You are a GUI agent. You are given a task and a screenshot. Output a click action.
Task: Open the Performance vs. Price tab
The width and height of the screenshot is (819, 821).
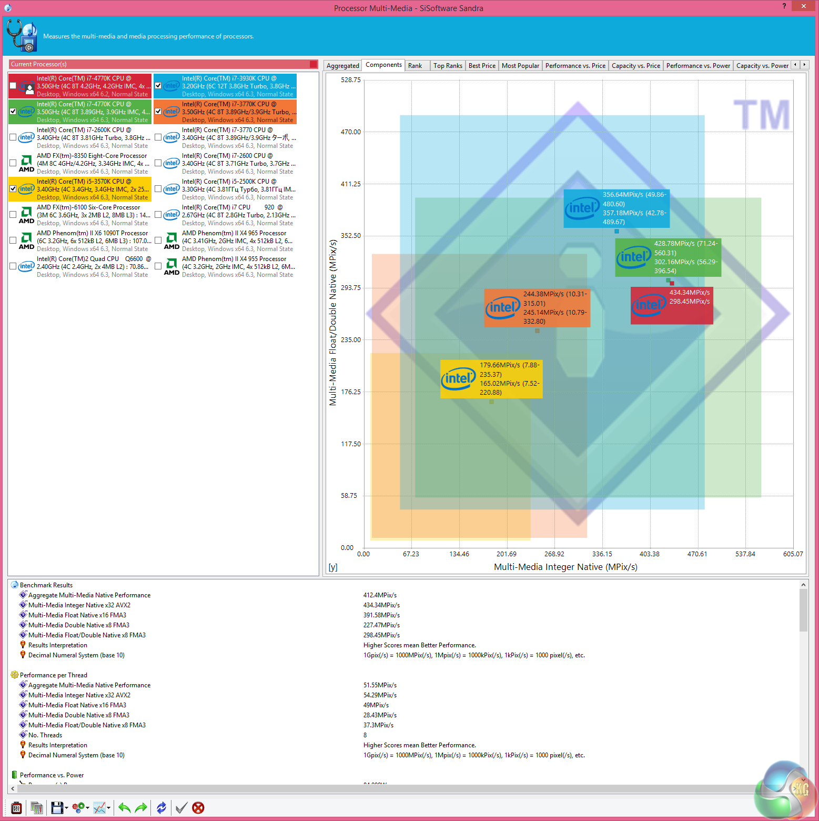pos(575,66)
